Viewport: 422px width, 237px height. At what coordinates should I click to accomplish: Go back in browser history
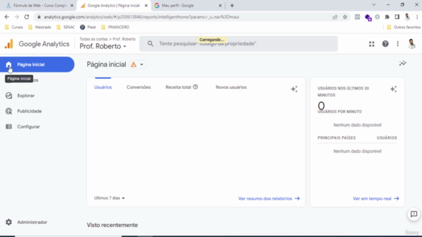tap(7, 17)
